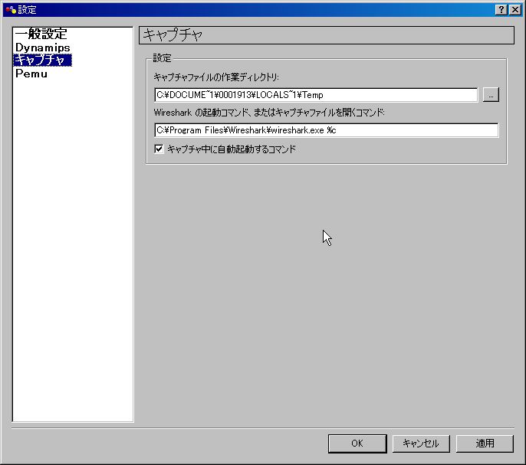
Task: Open the Dynamips settings page
Action: tap(43, 47)
